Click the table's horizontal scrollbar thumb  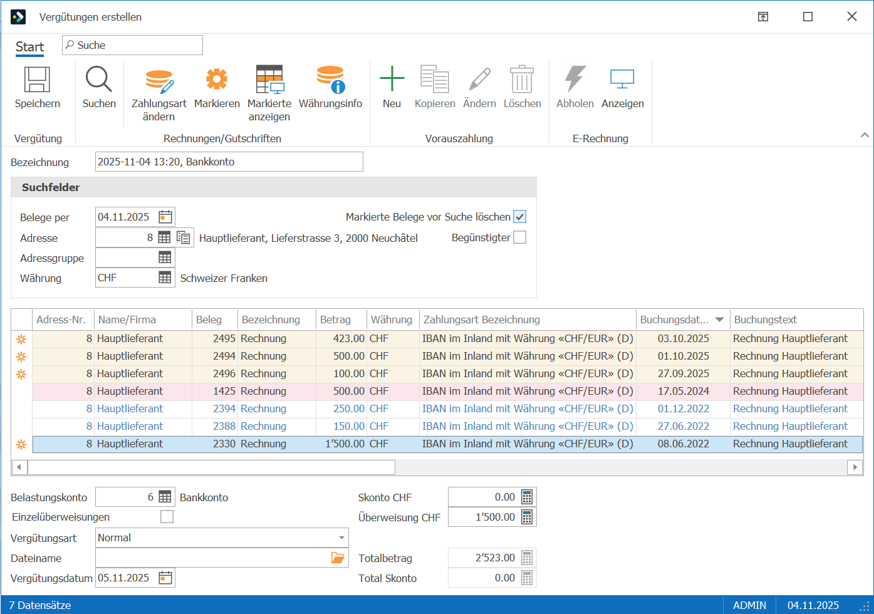(x=211, y=467)
